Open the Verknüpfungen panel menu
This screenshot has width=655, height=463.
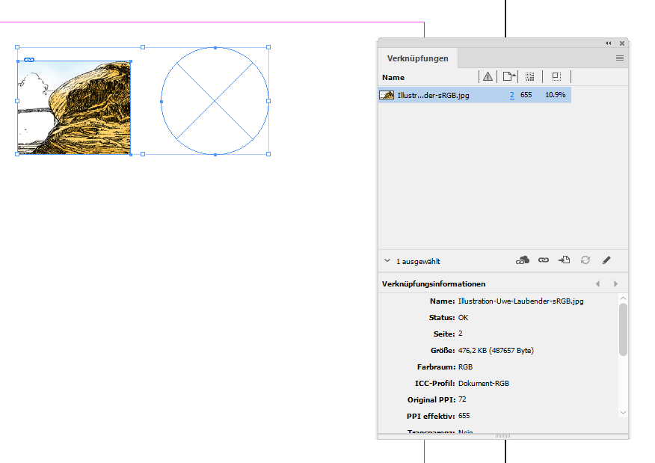point(620,58)
